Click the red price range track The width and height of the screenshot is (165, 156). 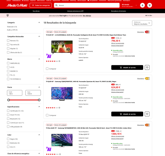24,100
